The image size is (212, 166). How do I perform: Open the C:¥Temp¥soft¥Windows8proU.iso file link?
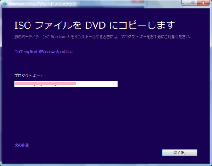tap(43, 52)
